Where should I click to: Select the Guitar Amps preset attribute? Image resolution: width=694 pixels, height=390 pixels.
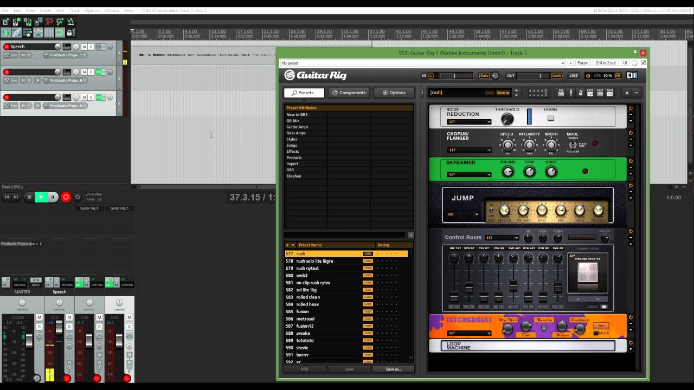point(297,127)
